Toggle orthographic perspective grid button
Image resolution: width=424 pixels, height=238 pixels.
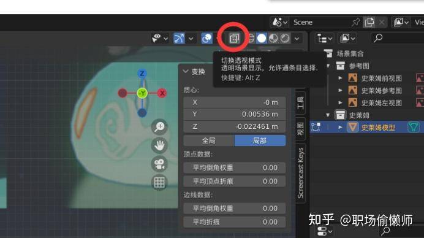(x=159, y=183)
